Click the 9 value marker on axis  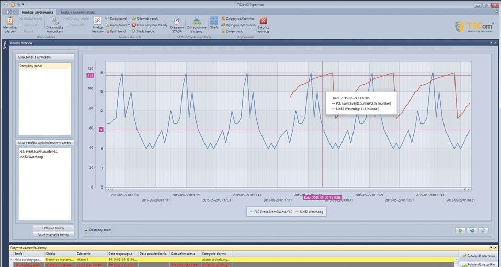(x=101, y=130)
